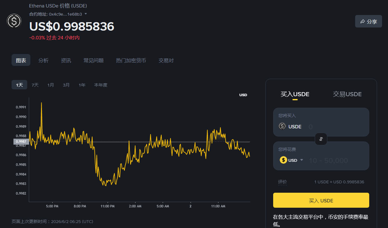Click the USDE coin icon in buy field
The height and width of the screenshot is (228, 388).
tap(282, 126)
